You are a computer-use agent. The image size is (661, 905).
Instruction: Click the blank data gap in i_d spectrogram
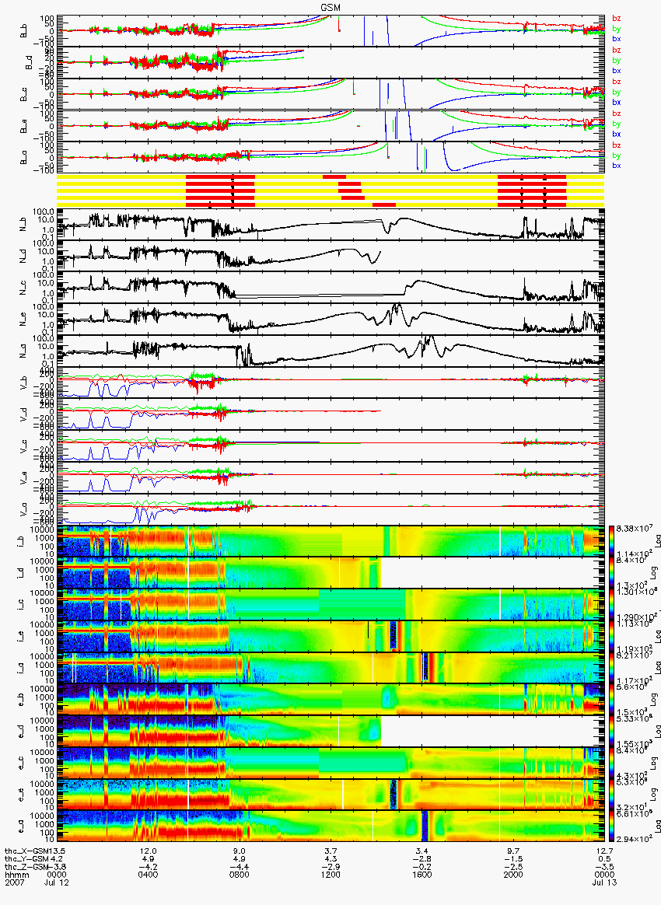coord(491,573)
